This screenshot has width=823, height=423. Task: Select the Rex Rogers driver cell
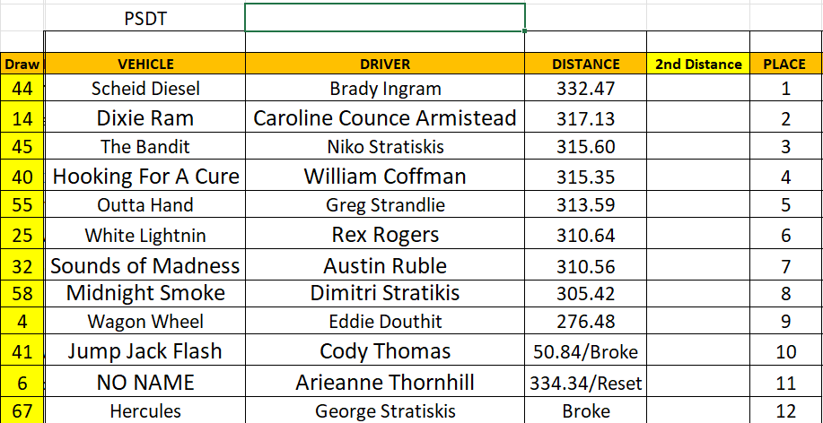(384, 235)
